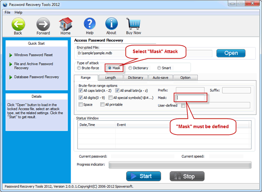Click the Stop button
This screenshot has height=192, width=262.
[187, 176]
